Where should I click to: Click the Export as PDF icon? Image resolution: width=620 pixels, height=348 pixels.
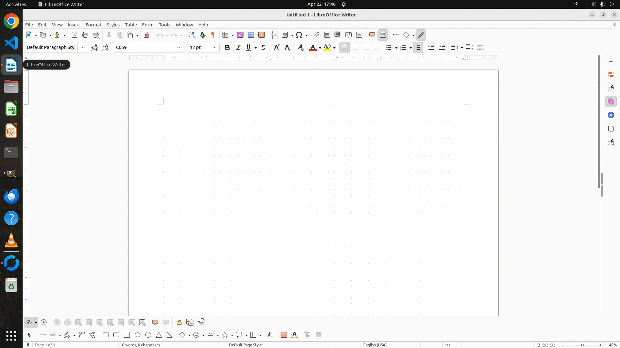click(x=75, y=35)
